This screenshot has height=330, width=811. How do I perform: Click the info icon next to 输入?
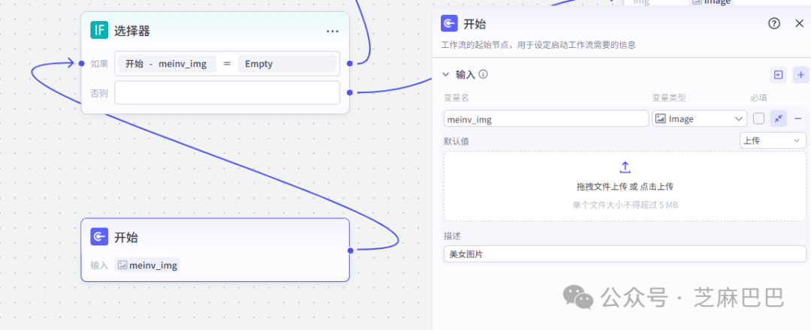[x=484, y=74]
